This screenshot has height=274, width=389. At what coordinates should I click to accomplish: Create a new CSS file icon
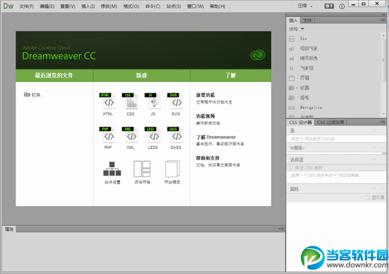pyautogui.click(x=130, y=101)
